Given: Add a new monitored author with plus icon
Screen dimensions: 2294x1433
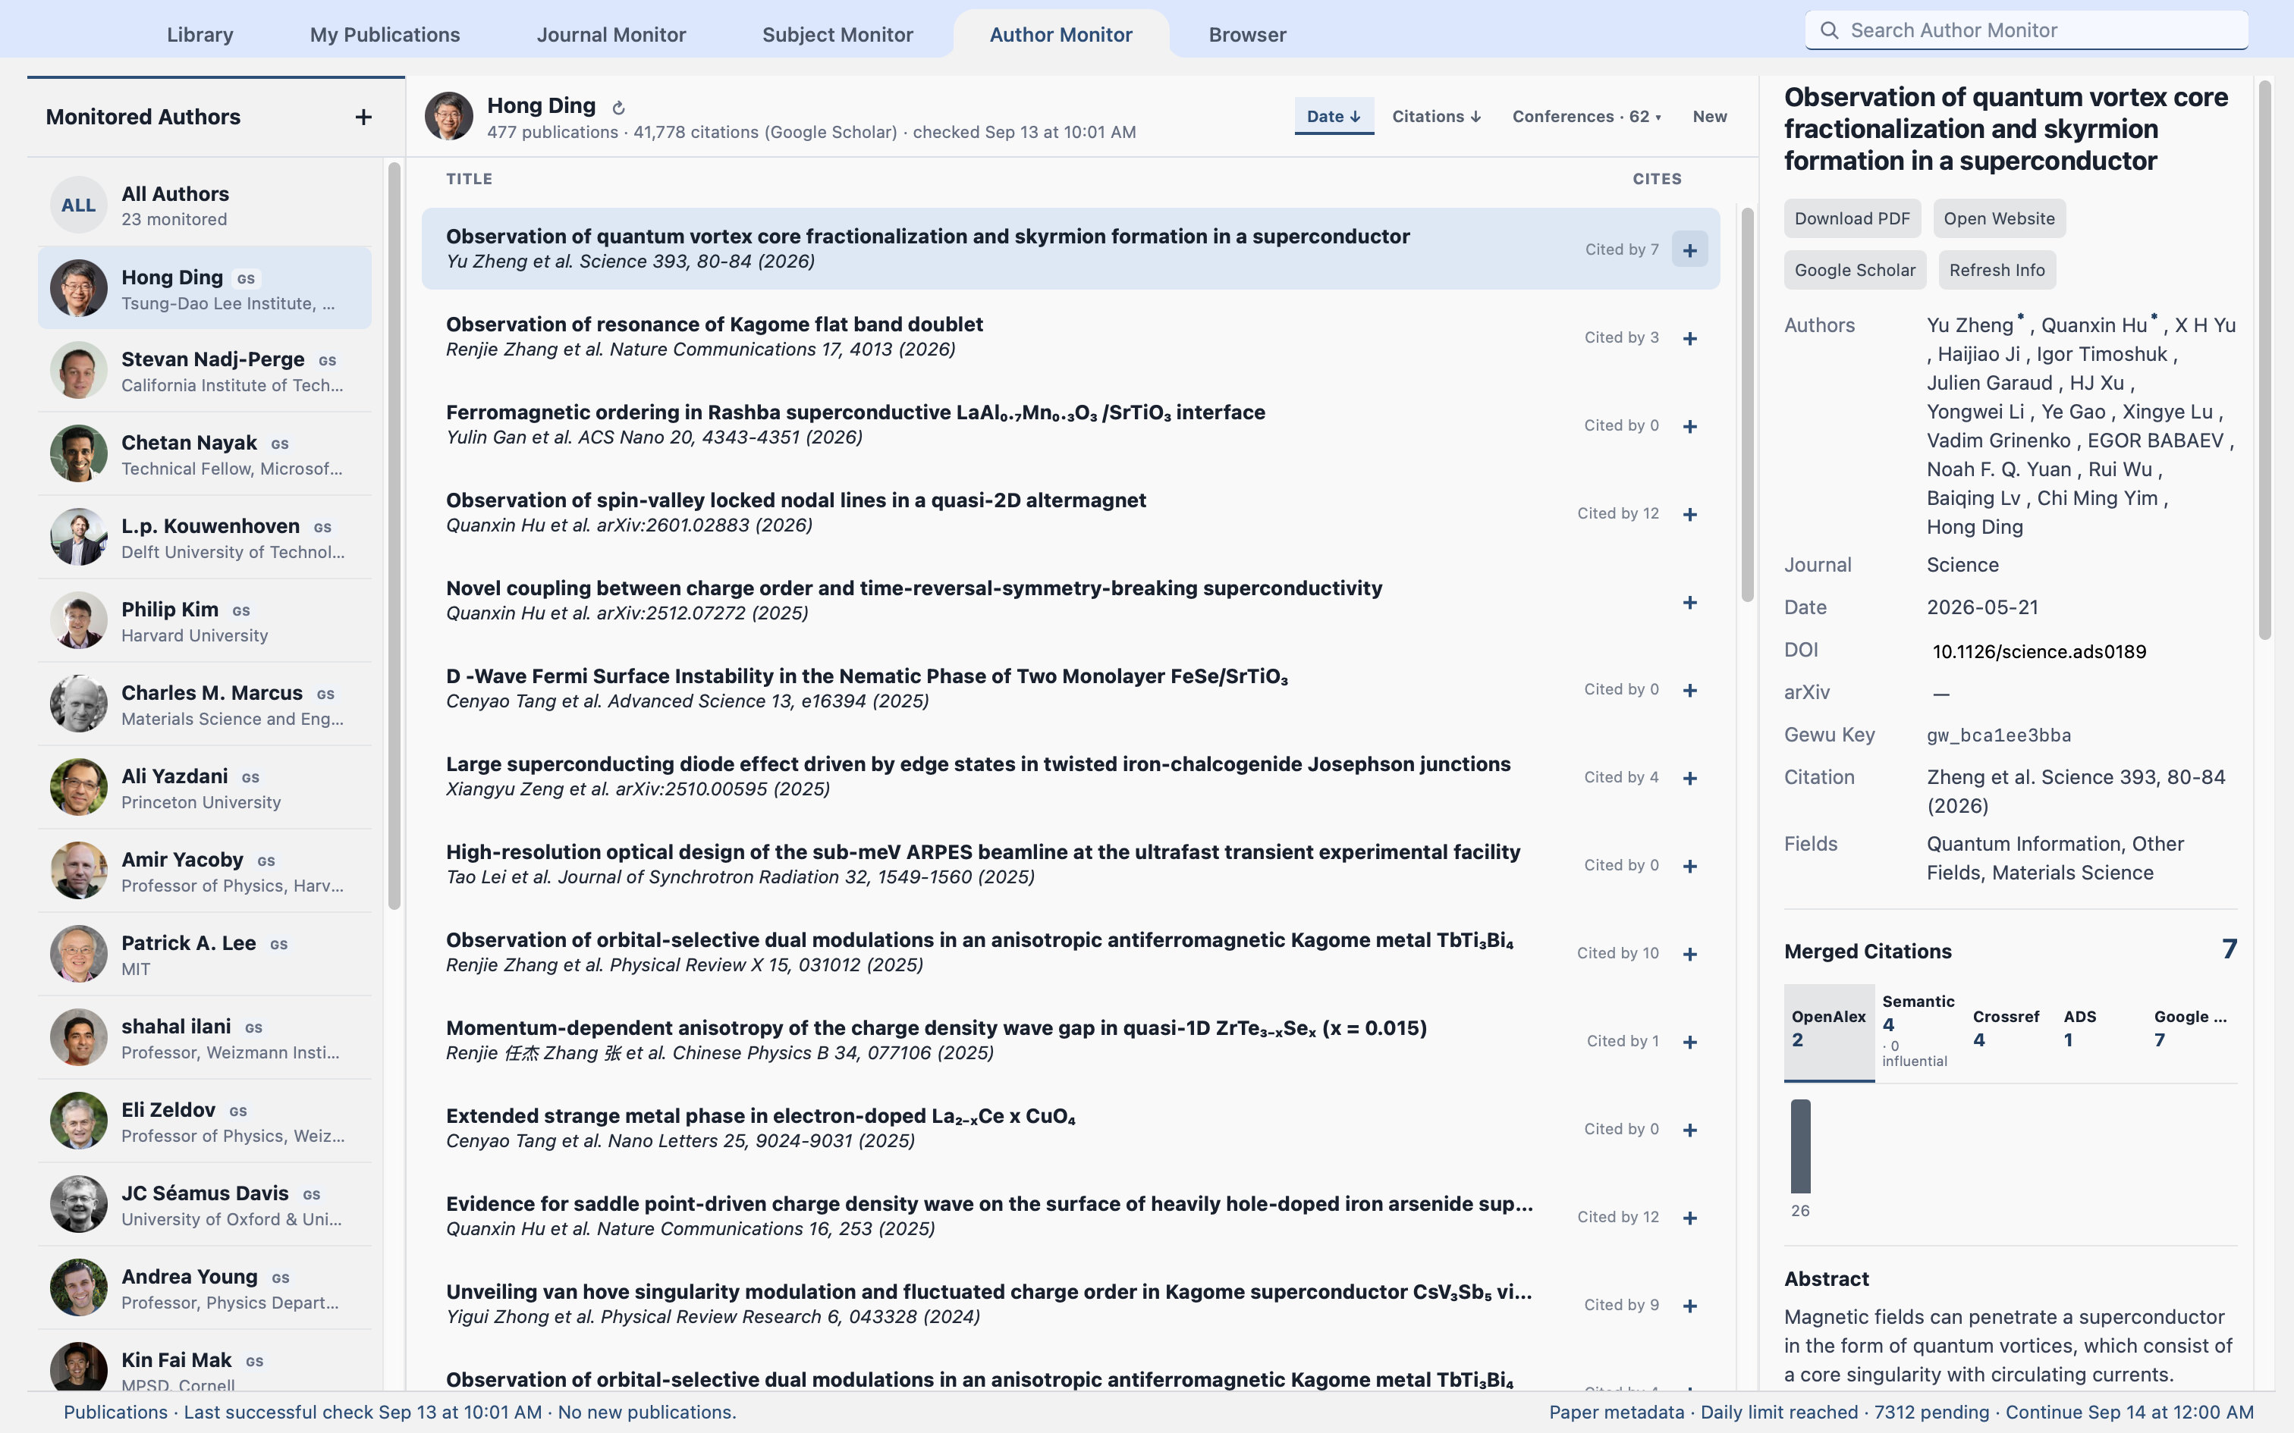Looking at the screenshot, I should tap(363, 118).
